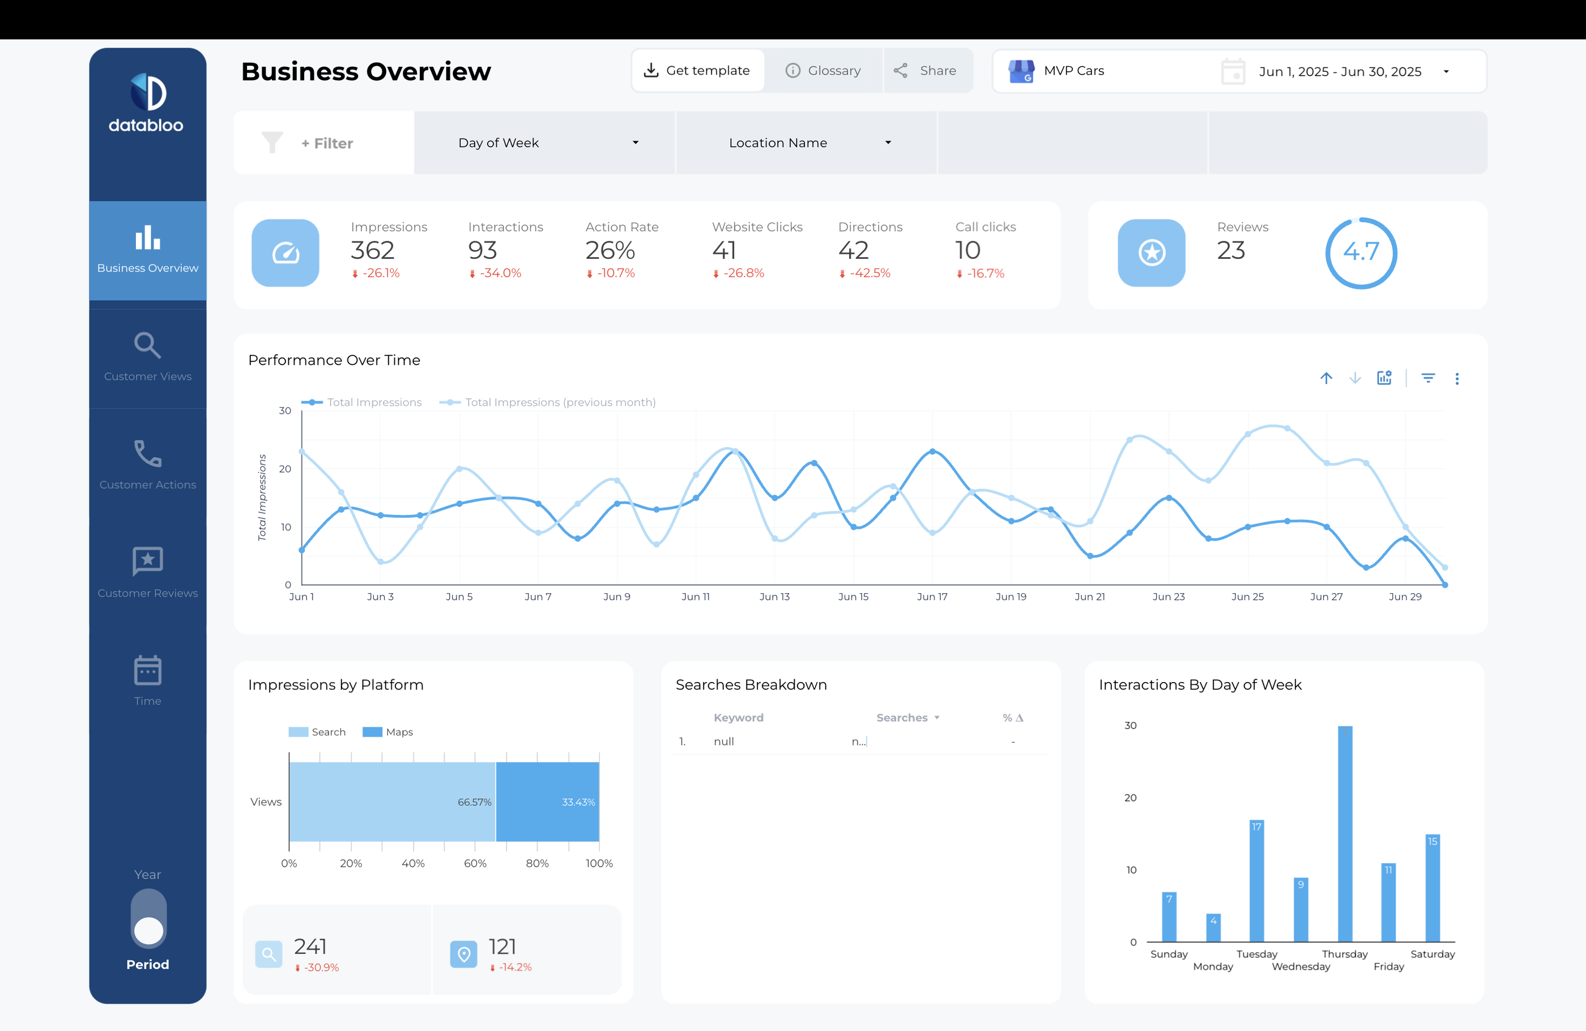The width and height of the screenshot is (1586, 1031).
Task: Sort the Searches column in Searches Breakdown
Action: pos(907,718)
